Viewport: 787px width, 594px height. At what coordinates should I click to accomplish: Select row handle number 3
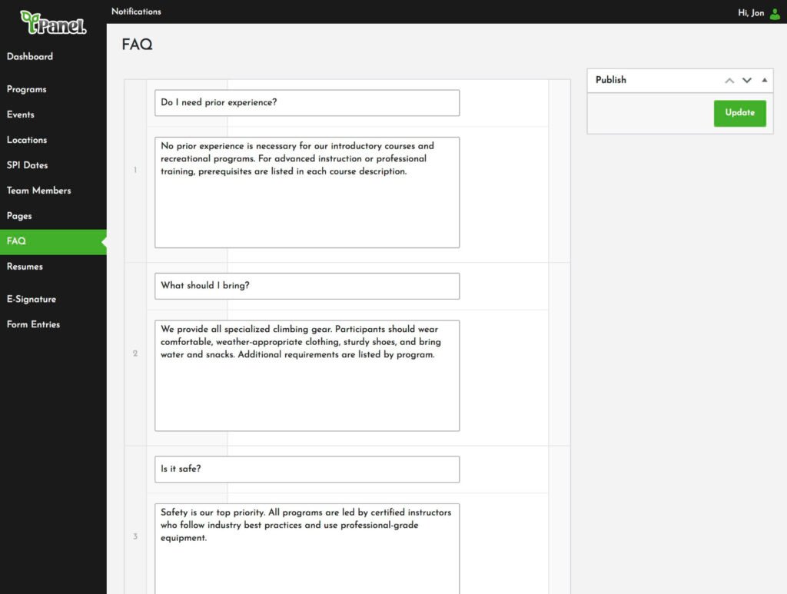[135, 537]
